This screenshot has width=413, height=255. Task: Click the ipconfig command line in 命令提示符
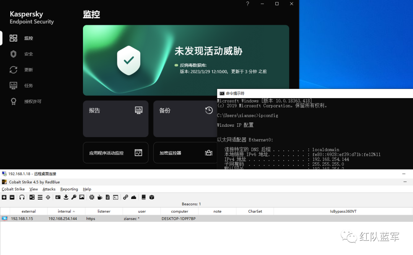[x=247, y=115]
